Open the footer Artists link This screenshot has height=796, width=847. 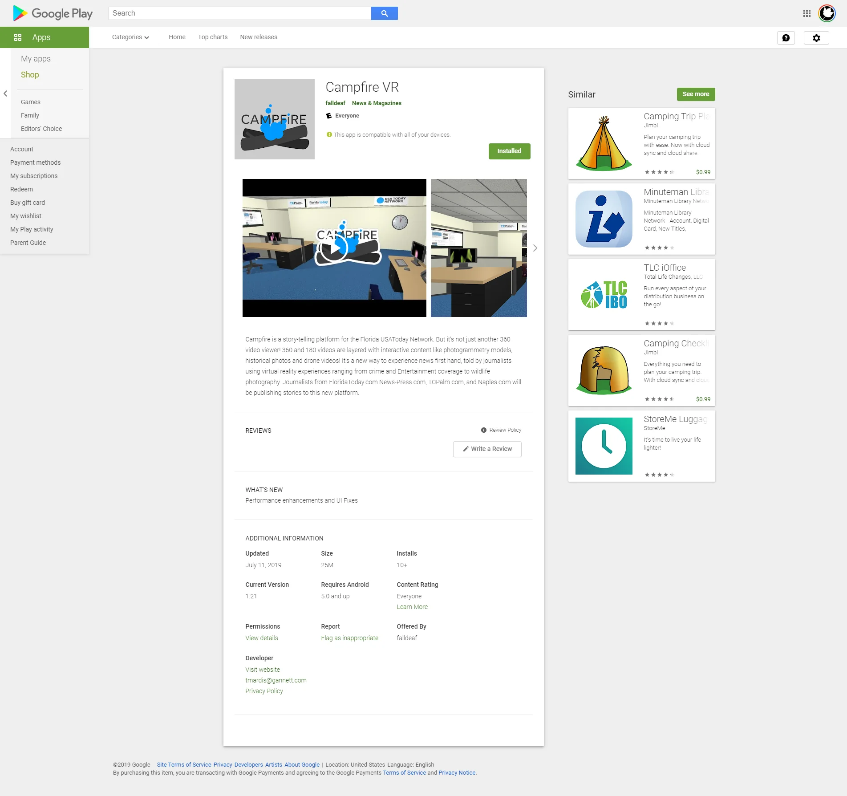coord(274,765)
